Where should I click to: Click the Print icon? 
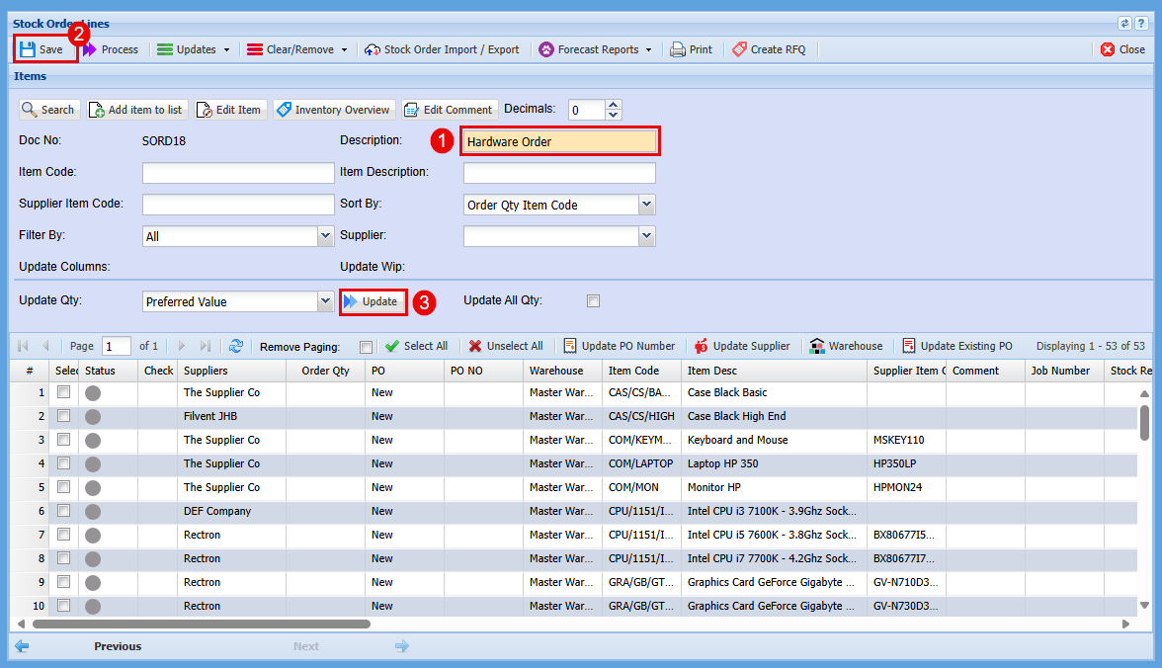click(x=678, y=49)
